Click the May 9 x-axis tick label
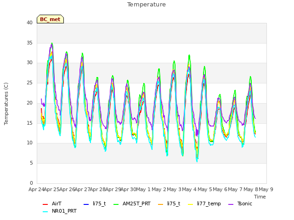The width and height of the screenshot is (294, 220). [x=266, y=189]
